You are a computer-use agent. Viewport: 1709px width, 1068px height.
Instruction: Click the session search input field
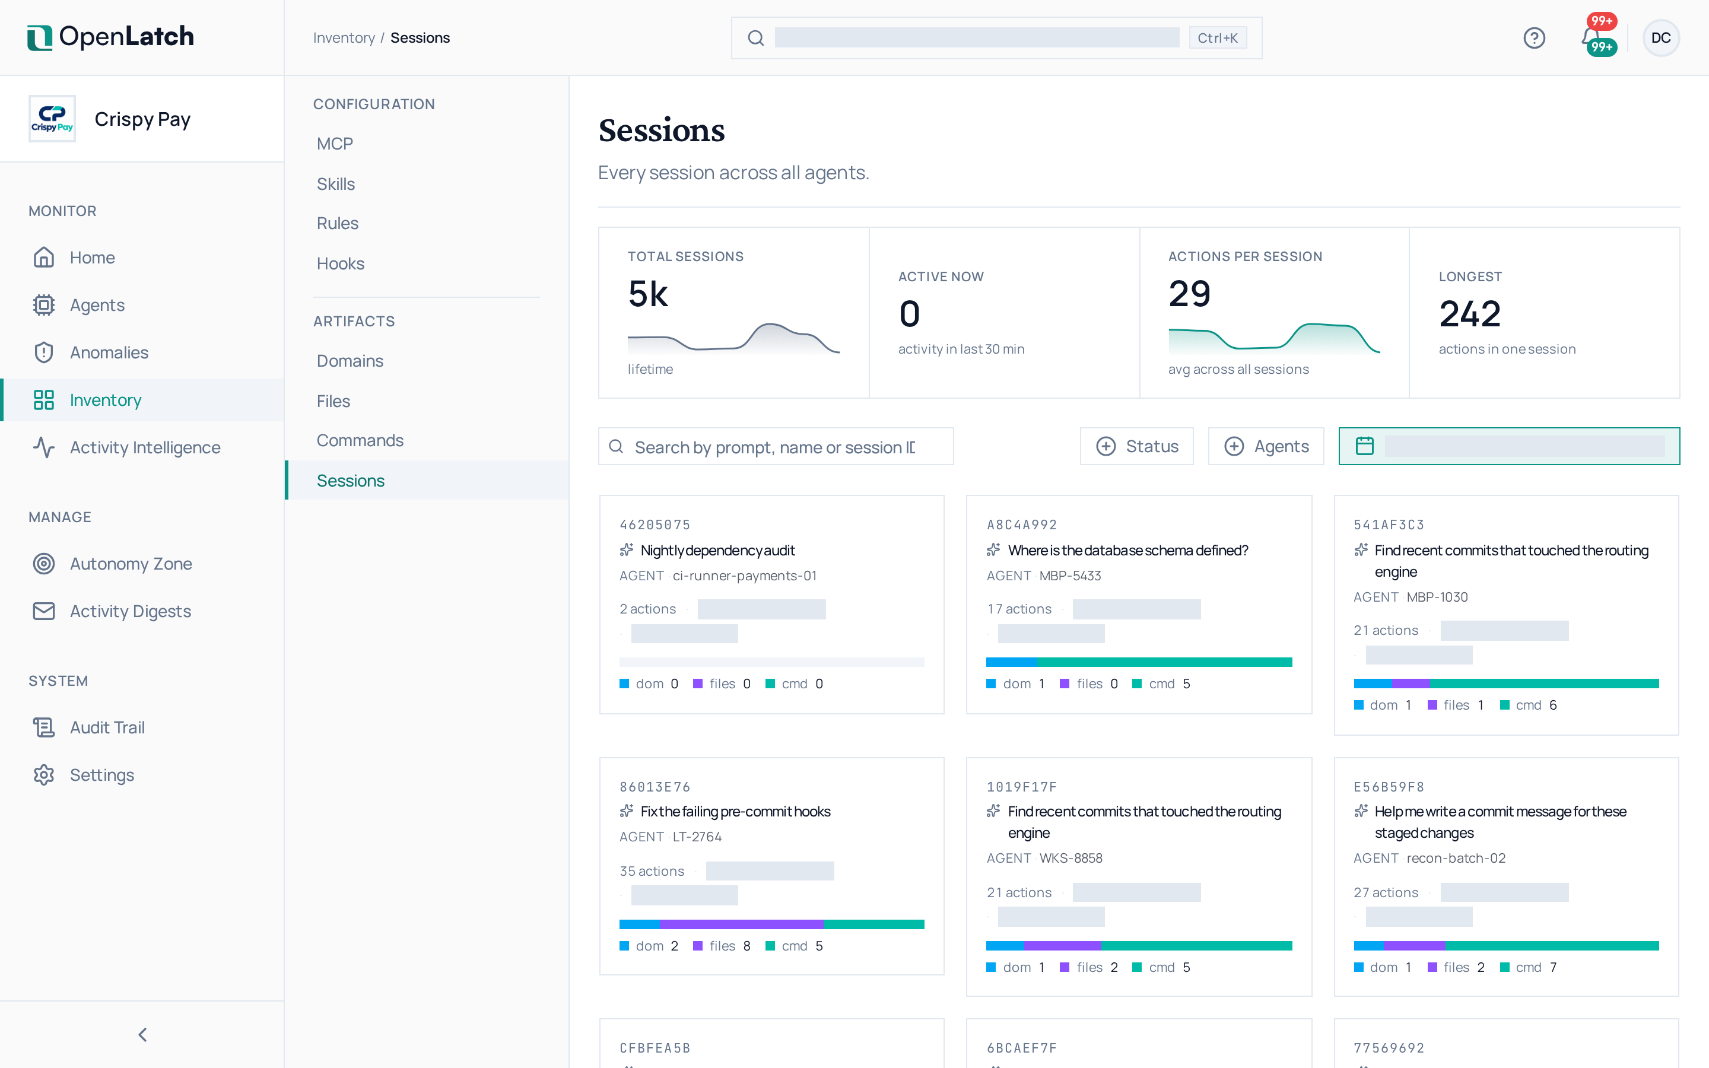pyautogui.click(x=776, y=446)
